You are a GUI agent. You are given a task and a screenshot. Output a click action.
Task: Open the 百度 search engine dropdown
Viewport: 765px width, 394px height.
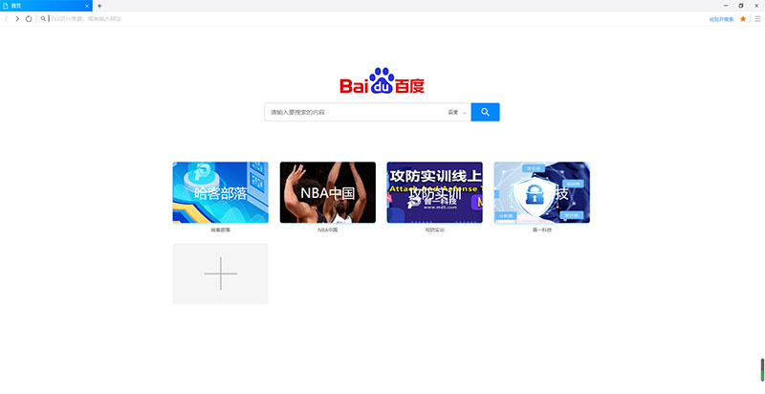coord(457,112)
